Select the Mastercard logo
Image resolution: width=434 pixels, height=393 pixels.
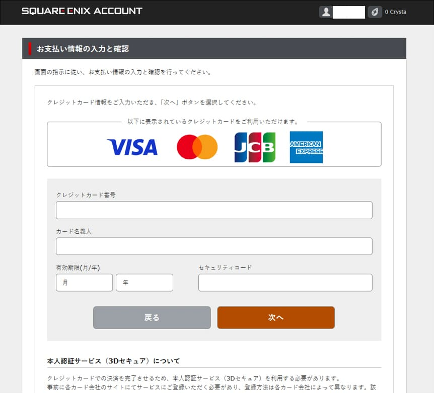coord(197,147)
